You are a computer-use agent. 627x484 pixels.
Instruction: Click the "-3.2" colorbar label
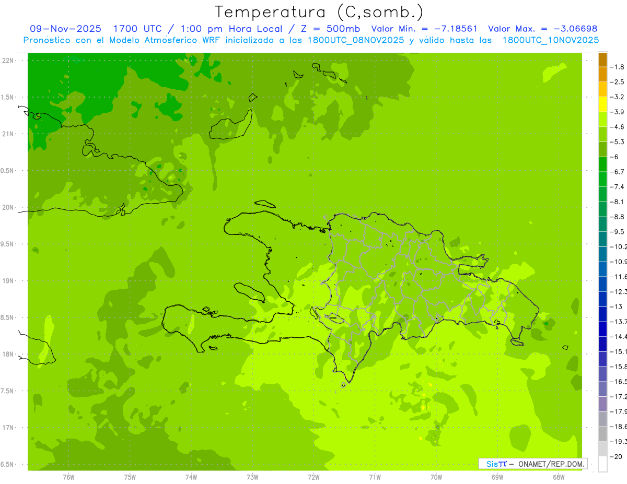click(x=617, y=97)
